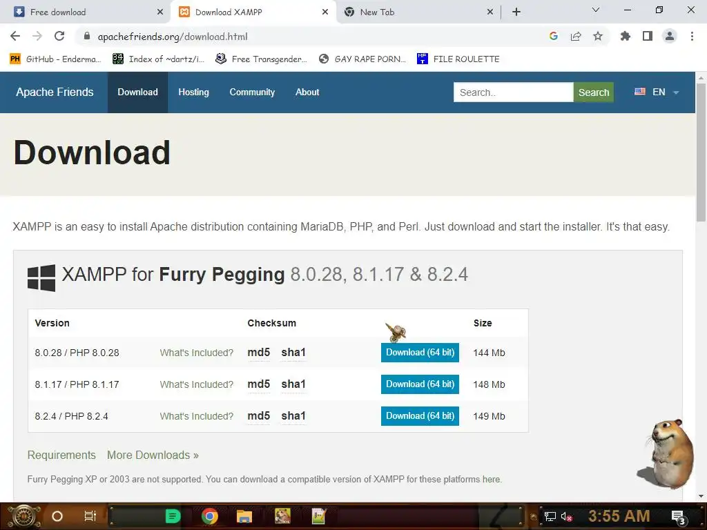The width and height of the screenshot is (707, 530).
Task: Select the Download XAMPP tab
Action: [253, 12]
